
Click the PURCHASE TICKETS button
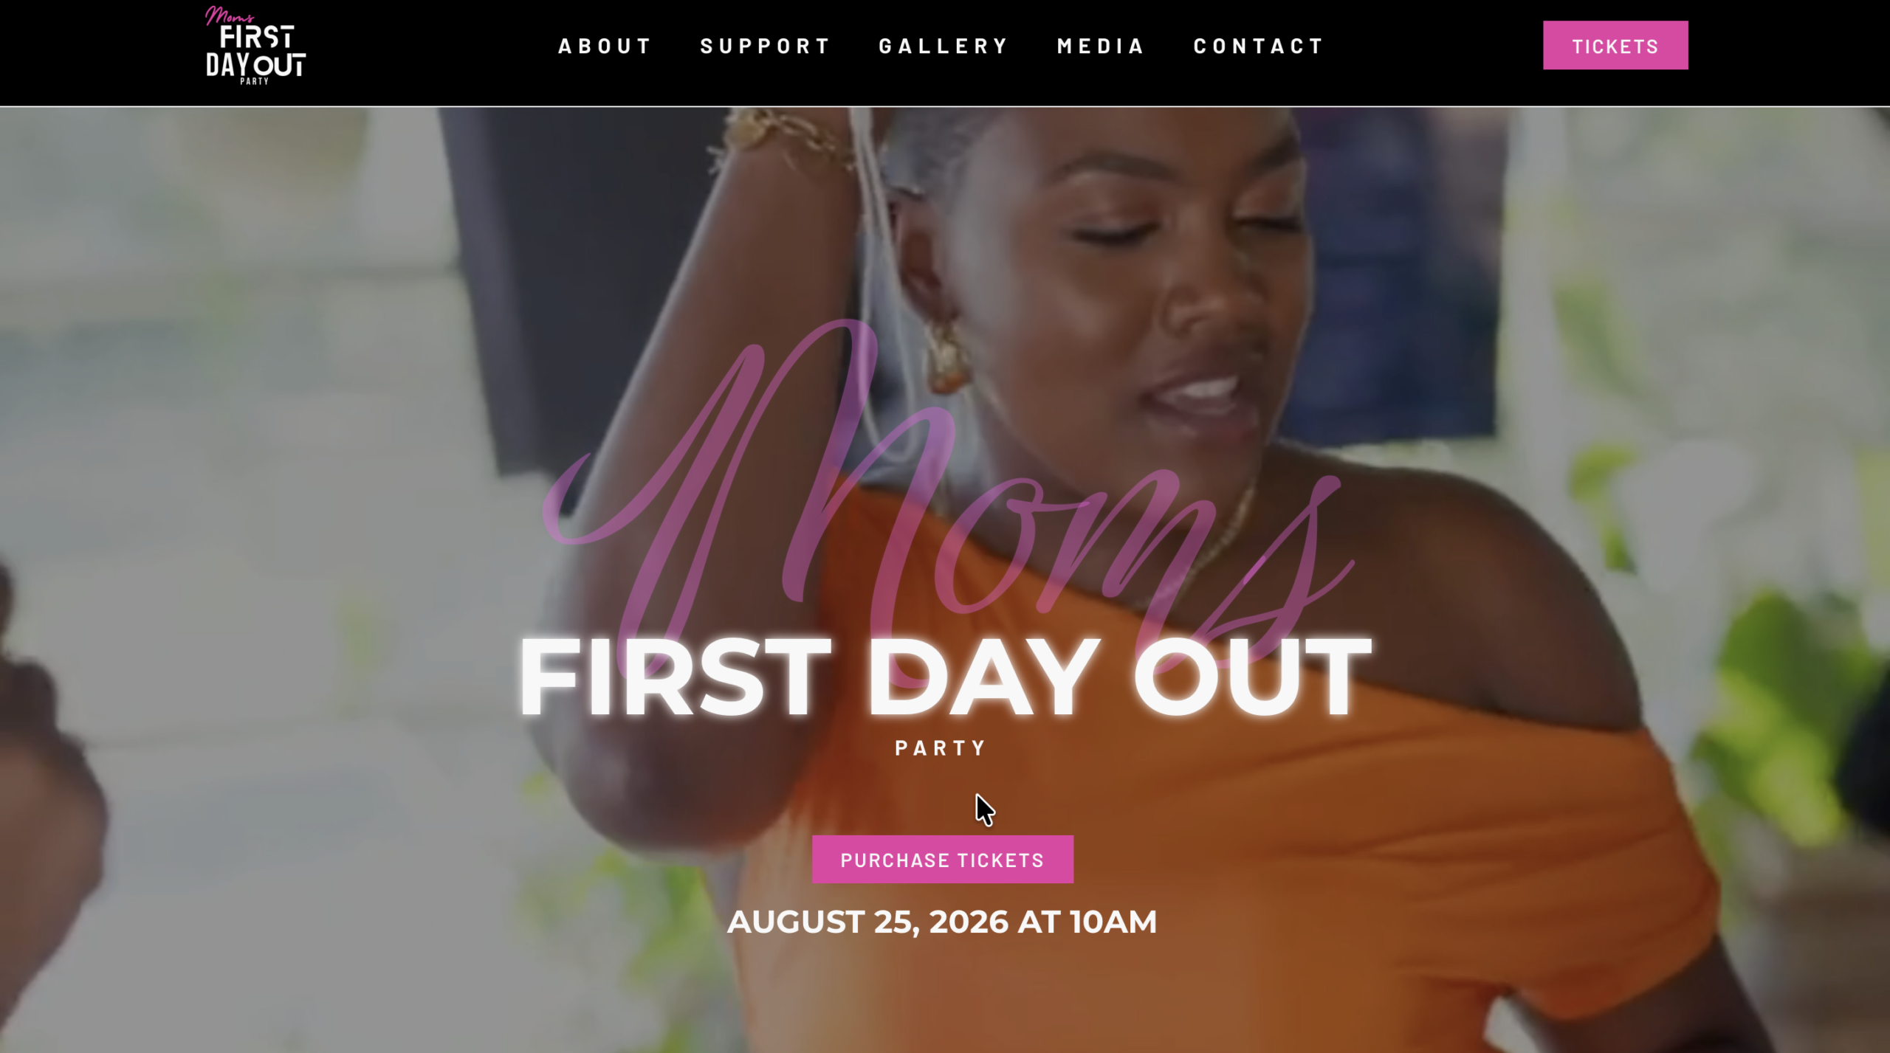pos(942,860)
